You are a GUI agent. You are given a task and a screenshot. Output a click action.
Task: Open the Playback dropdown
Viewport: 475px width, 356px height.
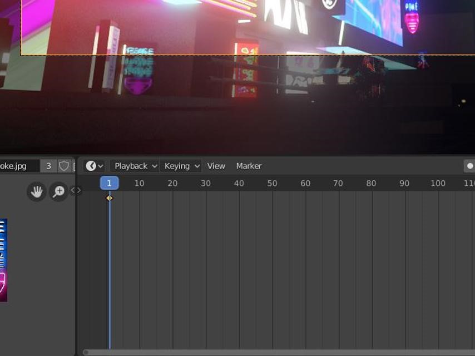(132, 166)
